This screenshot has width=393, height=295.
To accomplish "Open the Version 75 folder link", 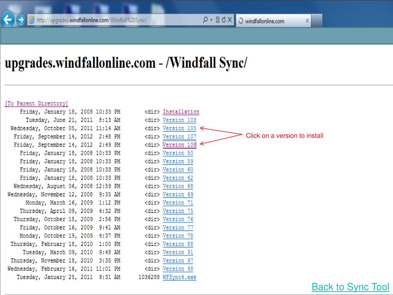I will click(178, 211).
